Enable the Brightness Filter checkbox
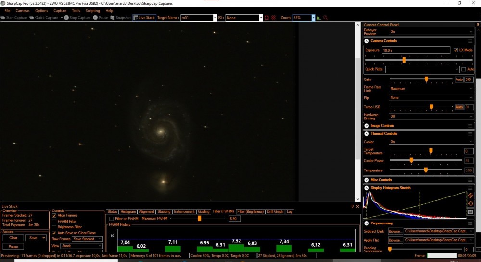481x262 pixels. pyautogui.click(x=54, y=227)
